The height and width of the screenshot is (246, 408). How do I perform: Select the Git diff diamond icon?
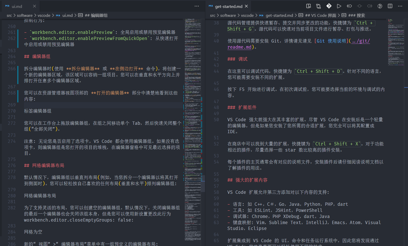[x=329, y=6]
